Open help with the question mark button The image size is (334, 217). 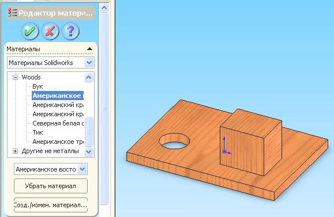coord(70,31)
